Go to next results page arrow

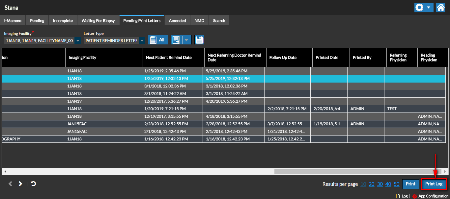20,184
